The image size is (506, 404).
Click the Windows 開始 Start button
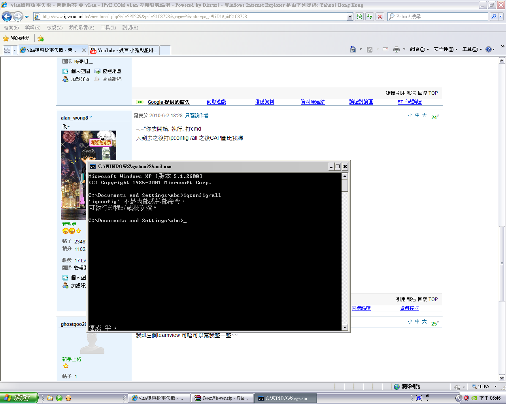pos(19,398)
